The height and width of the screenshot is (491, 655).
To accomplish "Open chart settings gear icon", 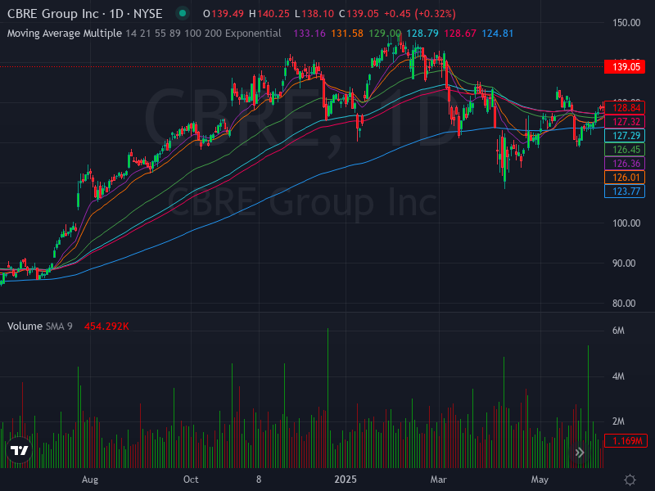I will 630,480.
